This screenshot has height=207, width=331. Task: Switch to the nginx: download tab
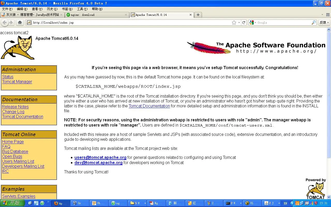pos(97,15)
